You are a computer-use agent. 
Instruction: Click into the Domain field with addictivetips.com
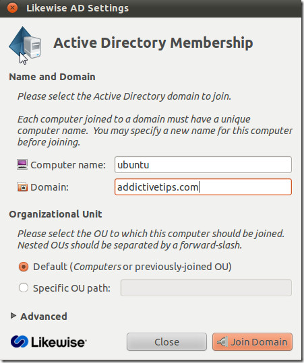[203, 187]
